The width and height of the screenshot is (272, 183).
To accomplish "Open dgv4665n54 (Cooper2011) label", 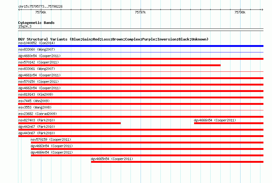I will 112,159.
